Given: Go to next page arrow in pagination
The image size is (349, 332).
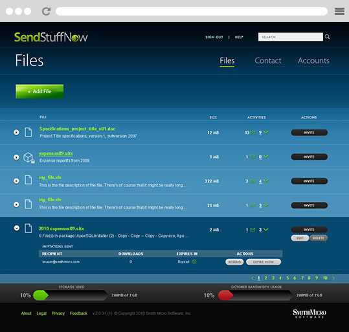Looking at the screenshot, I should point(333,278).
